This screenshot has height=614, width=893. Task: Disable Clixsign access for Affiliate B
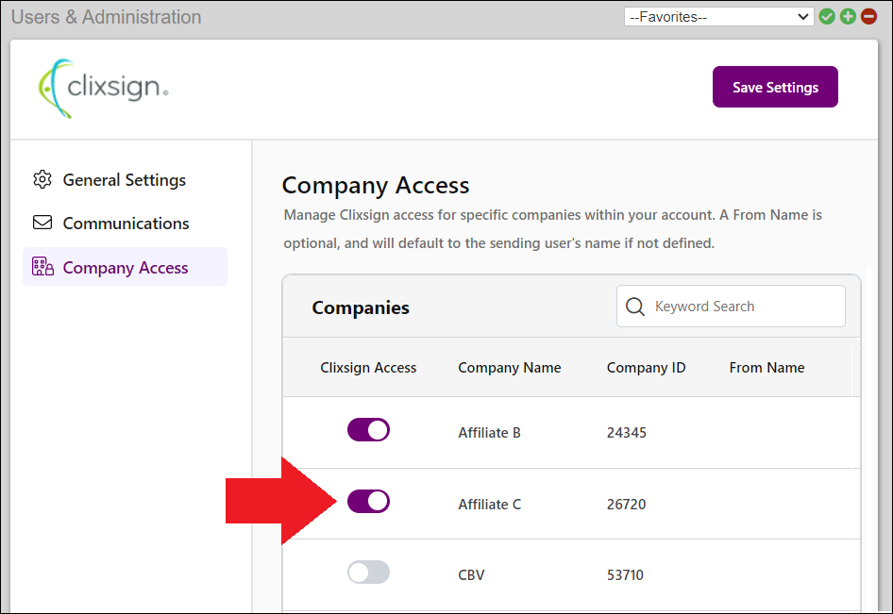(x=368, y=429)
